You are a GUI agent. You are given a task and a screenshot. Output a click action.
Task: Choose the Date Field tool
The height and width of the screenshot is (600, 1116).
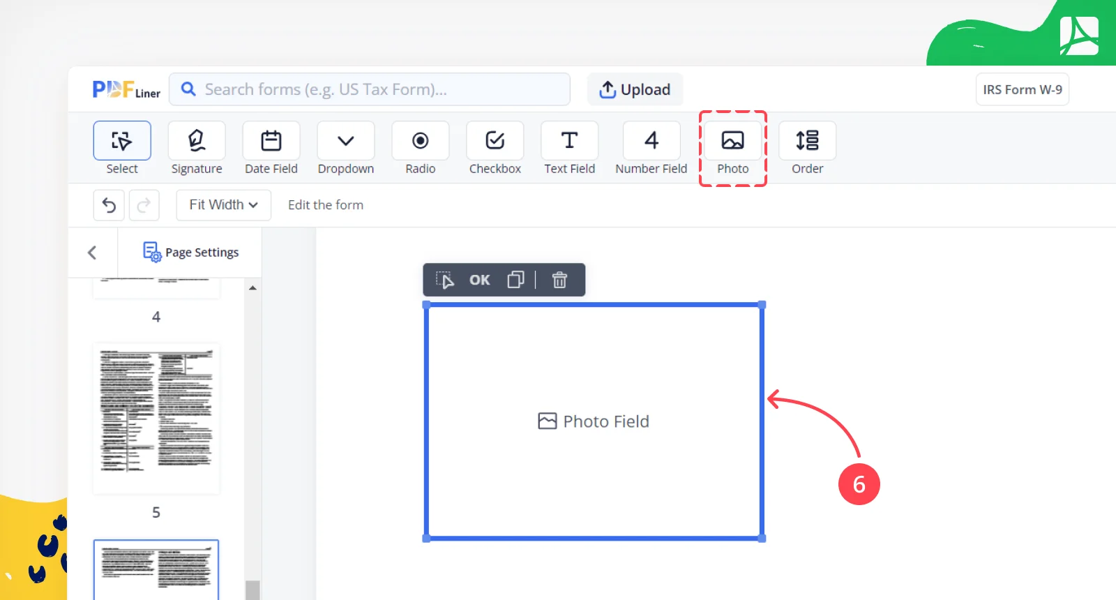(x=271, y=148)
